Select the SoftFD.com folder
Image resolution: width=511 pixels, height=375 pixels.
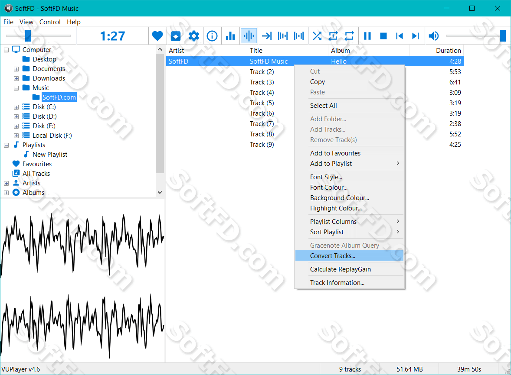click(x=59, y=97)
